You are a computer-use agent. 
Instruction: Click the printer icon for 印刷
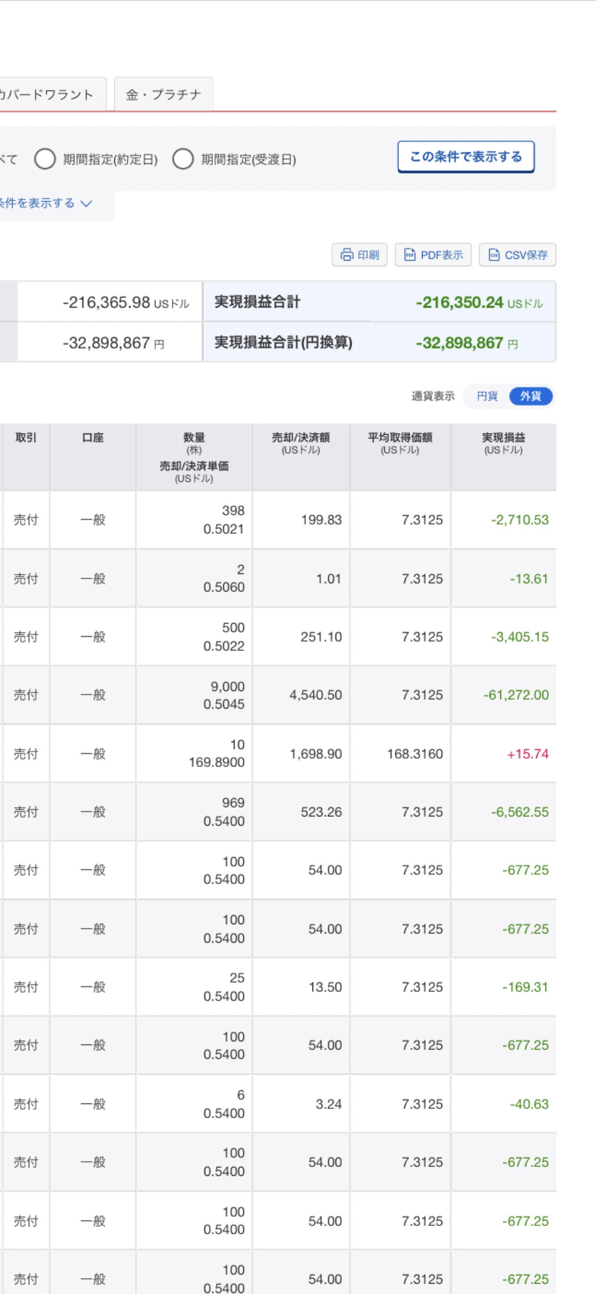pos(346,255)
